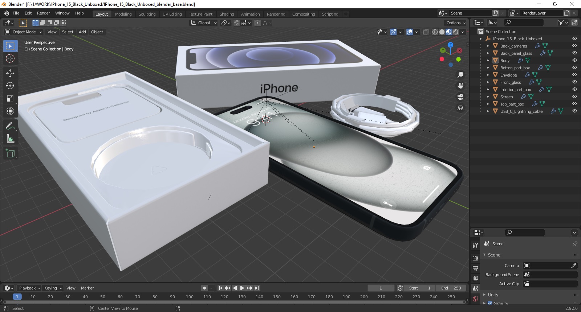Pin the Scene properties panel
This screenshot has width=581, height=312.
coord(574,244)
